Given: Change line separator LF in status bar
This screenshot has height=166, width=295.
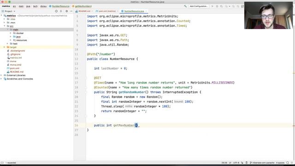Looking at the screenshot, I should click(230, 163).
